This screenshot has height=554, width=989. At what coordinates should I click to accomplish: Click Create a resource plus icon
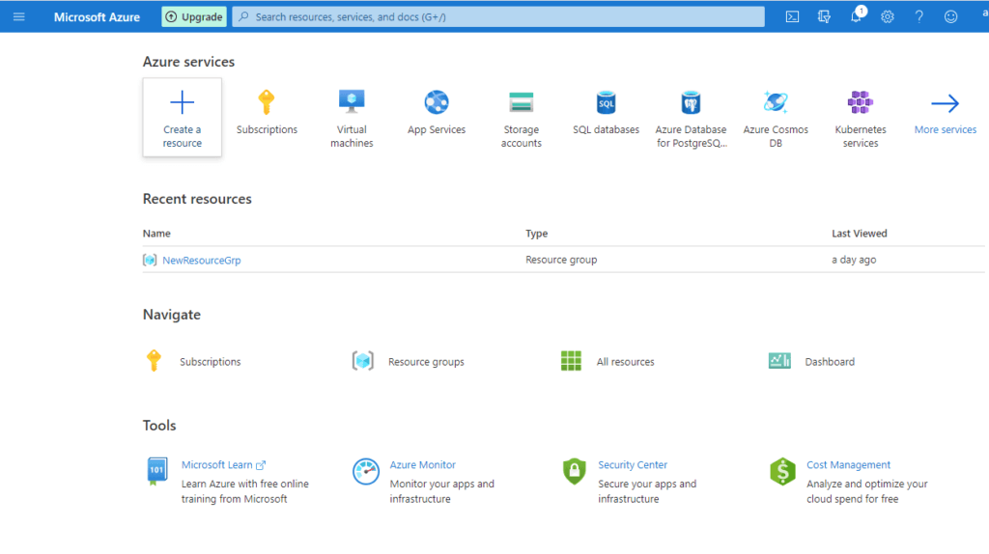(183, 102)
